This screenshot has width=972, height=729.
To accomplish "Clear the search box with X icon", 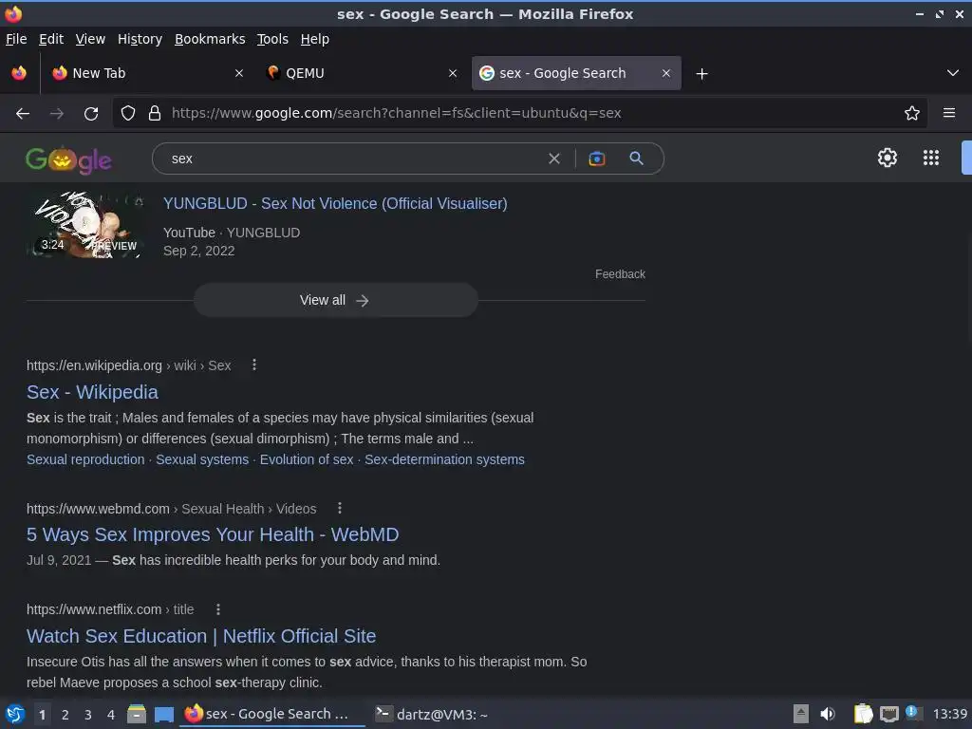I will pyautogui.click(x=554, y=159).
